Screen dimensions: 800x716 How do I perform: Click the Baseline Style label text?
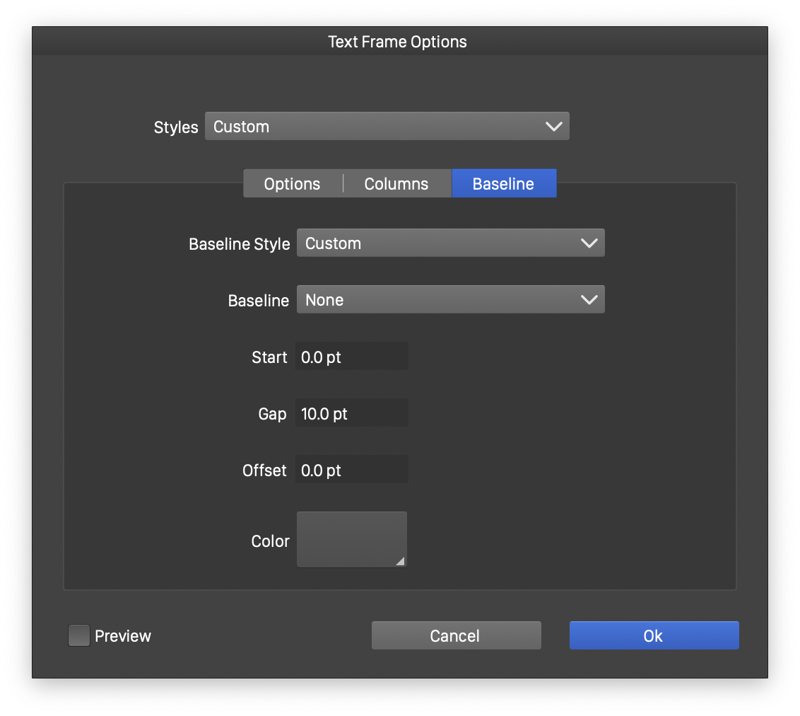pyautogui.click(x=239, y=244)
